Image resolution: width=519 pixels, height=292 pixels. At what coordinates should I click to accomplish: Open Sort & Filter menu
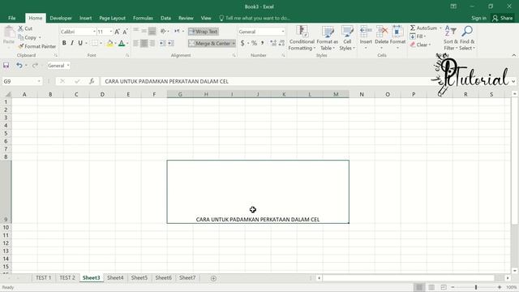pos(451,38)
